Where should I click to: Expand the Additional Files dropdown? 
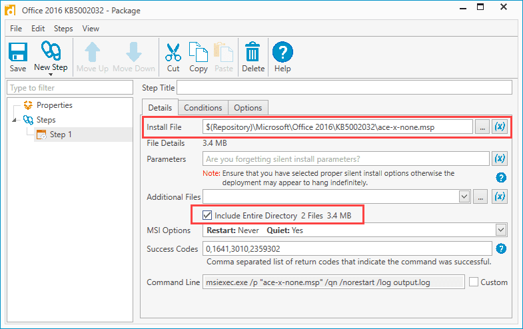(x=464, y=196)
